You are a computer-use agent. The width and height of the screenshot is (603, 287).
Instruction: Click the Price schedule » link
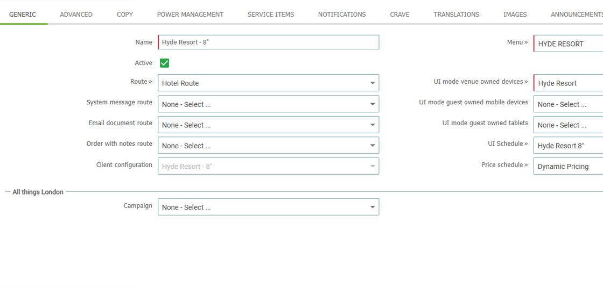pyautogui.click(x=505, y=164)
